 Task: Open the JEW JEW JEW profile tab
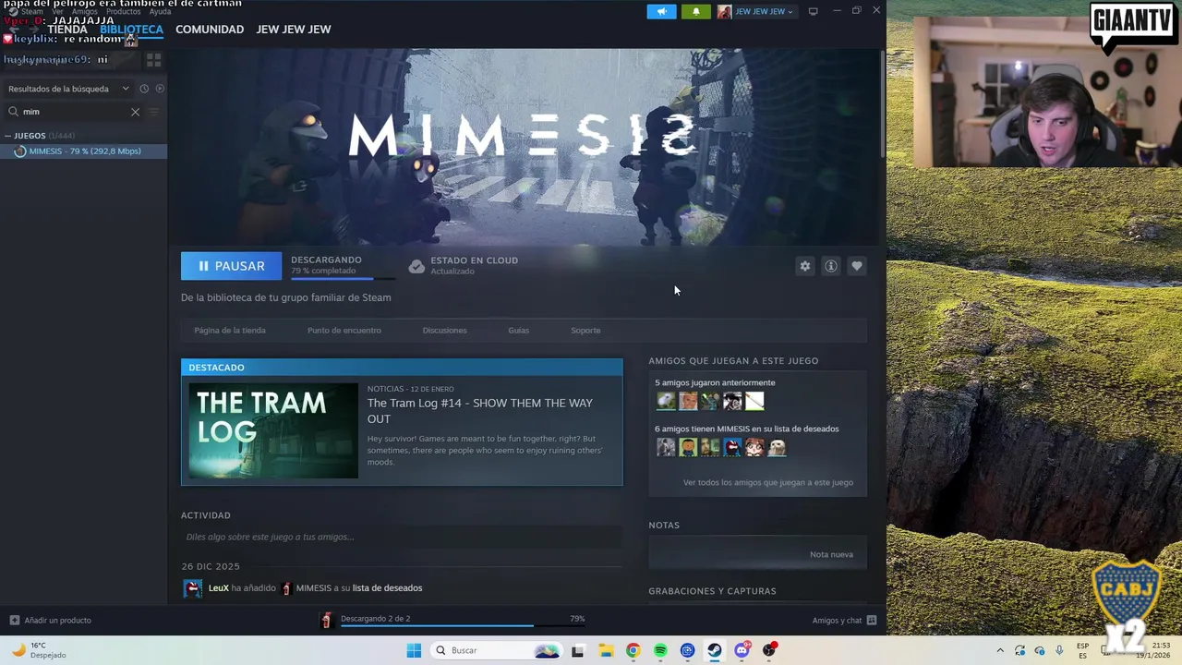click(x=294, y=30)
